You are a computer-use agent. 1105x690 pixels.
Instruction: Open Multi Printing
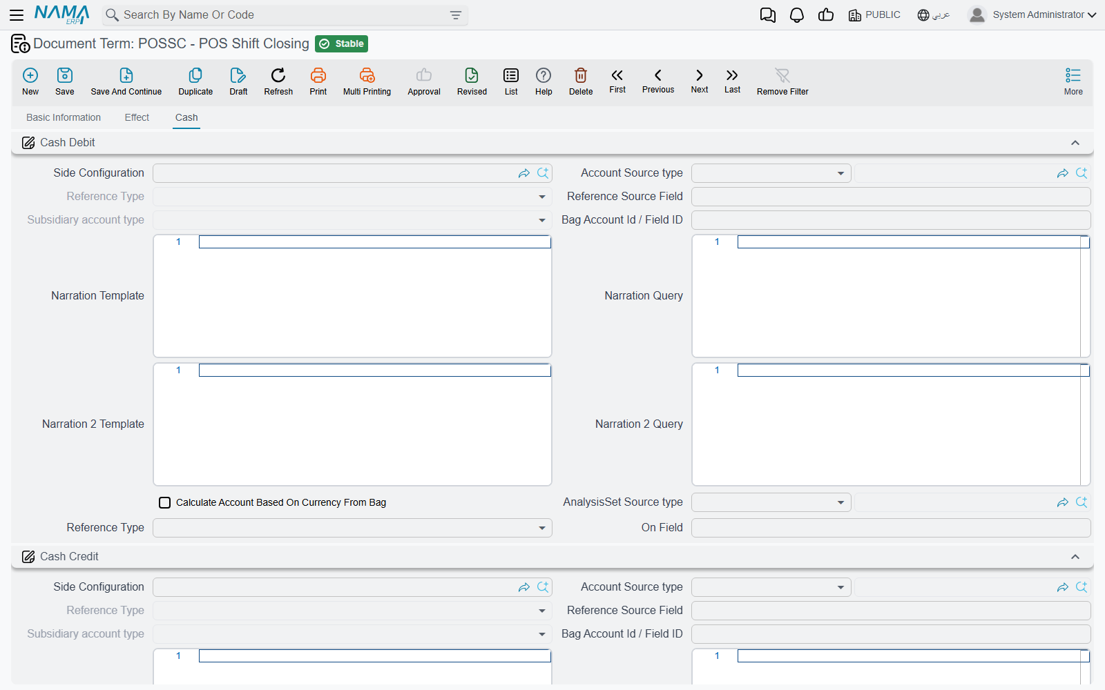coord(367,81)
